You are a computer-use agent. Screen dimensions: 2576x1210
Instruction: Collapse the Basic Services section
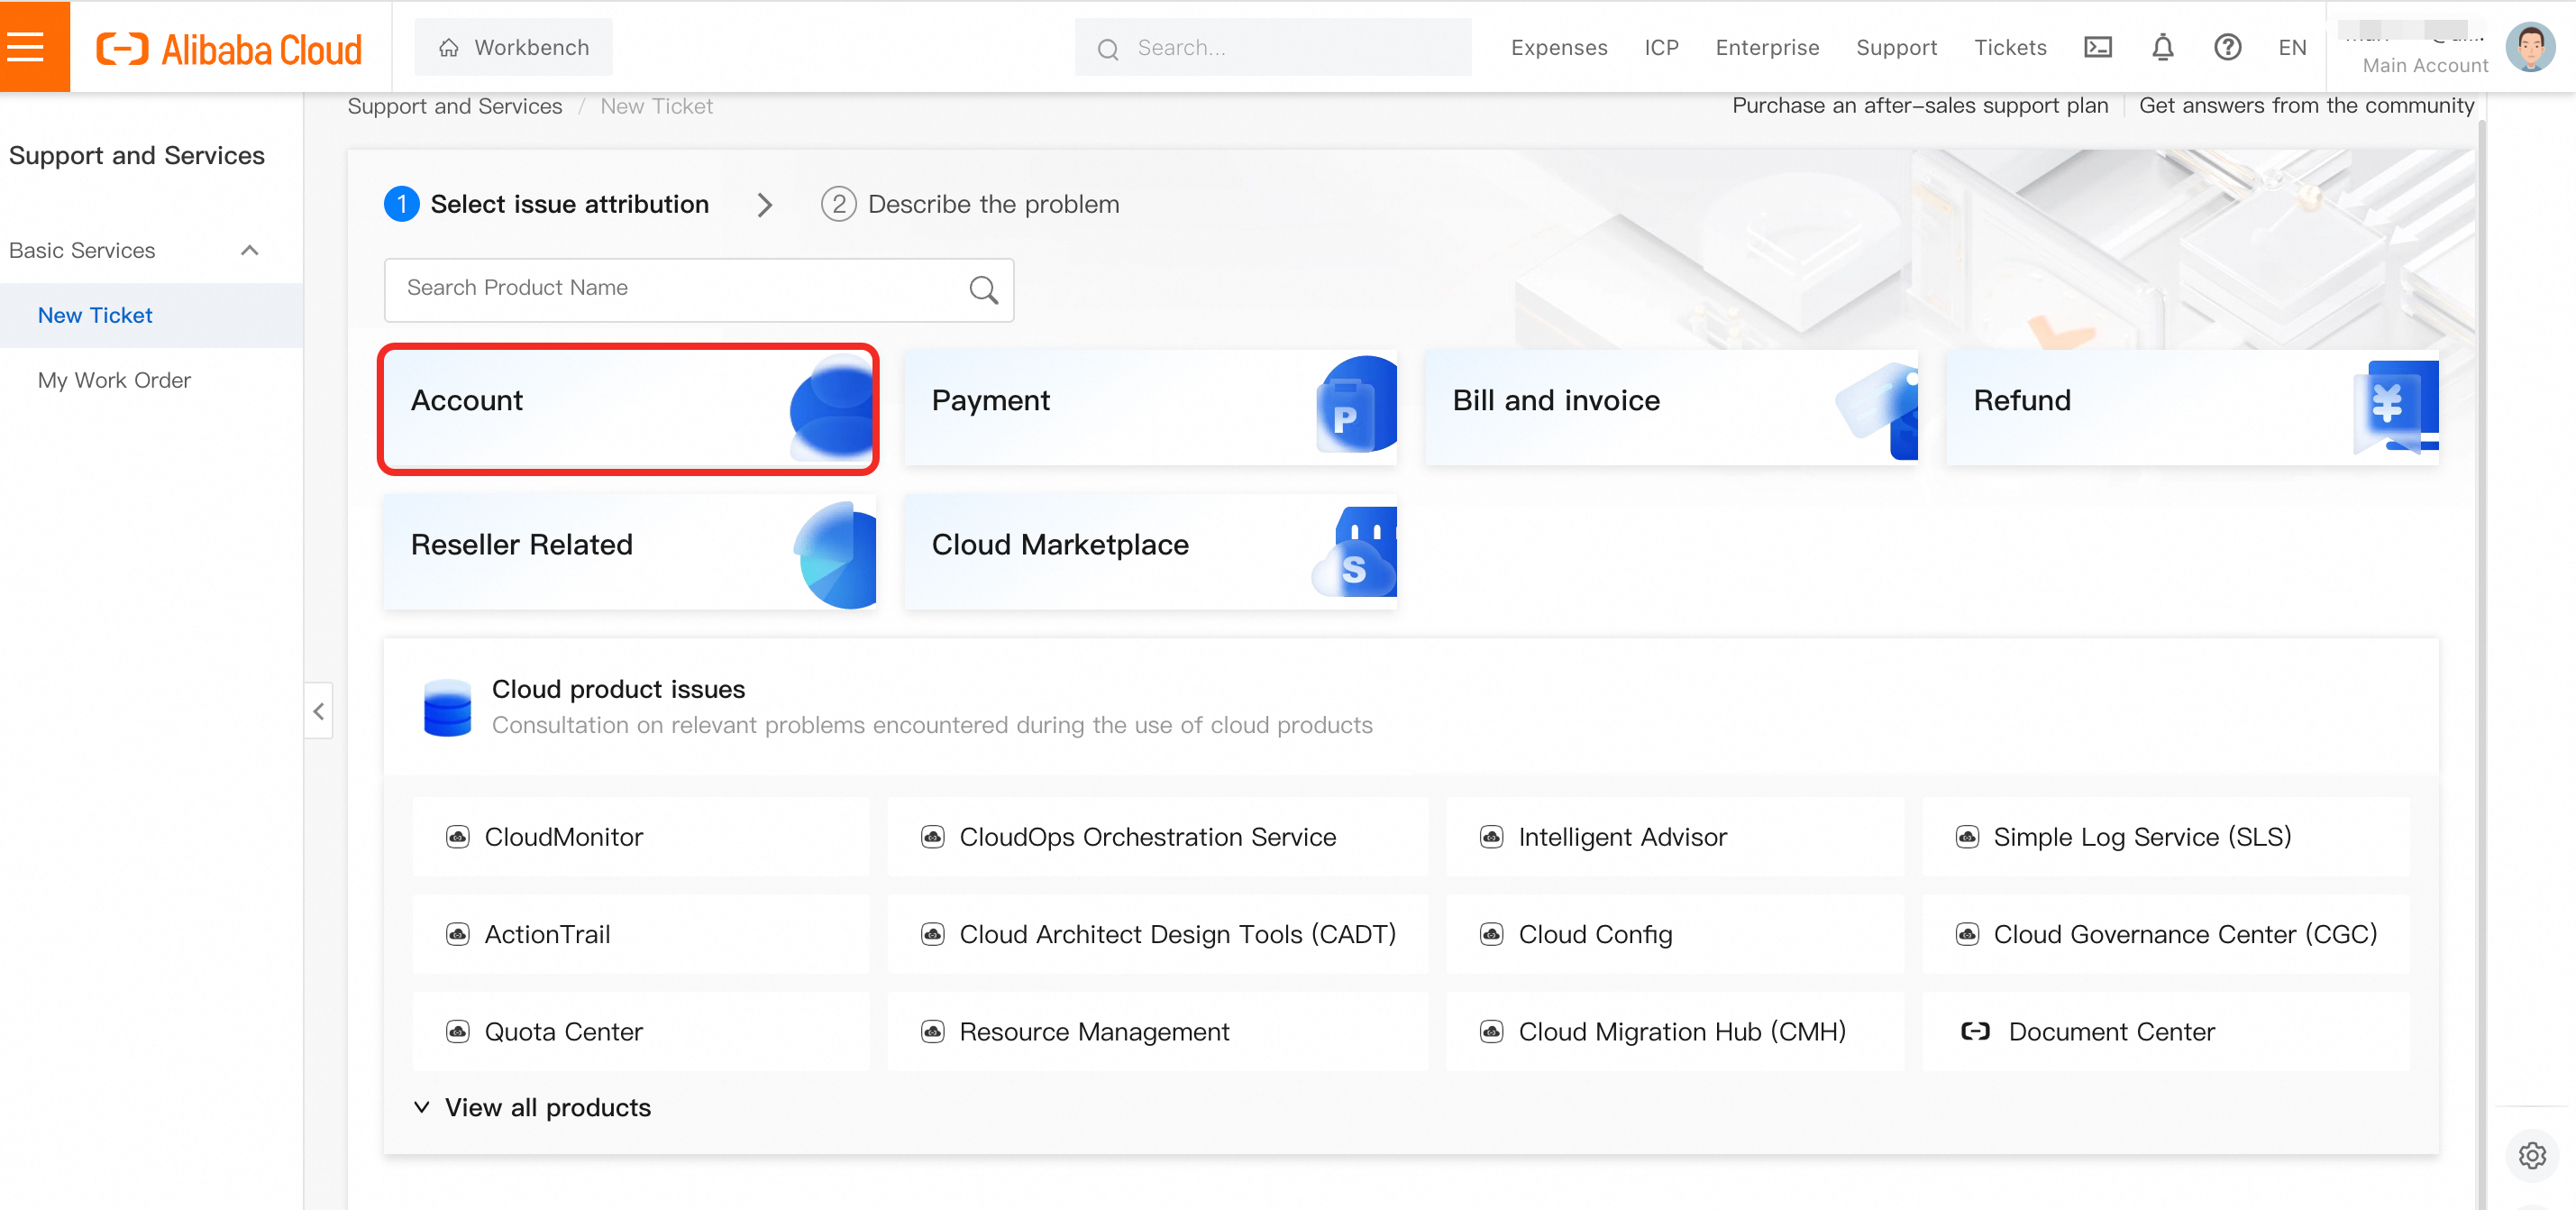249,250
